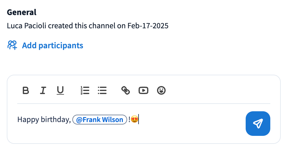Click the heart-eyes emoji in the message

coord(134,120)
